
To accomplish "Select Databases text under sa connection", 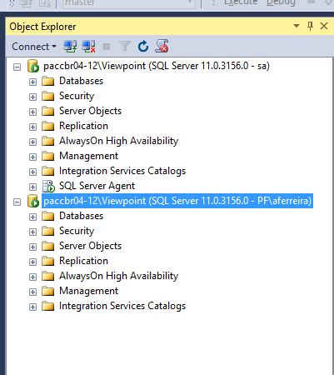I will pos(81,81).
